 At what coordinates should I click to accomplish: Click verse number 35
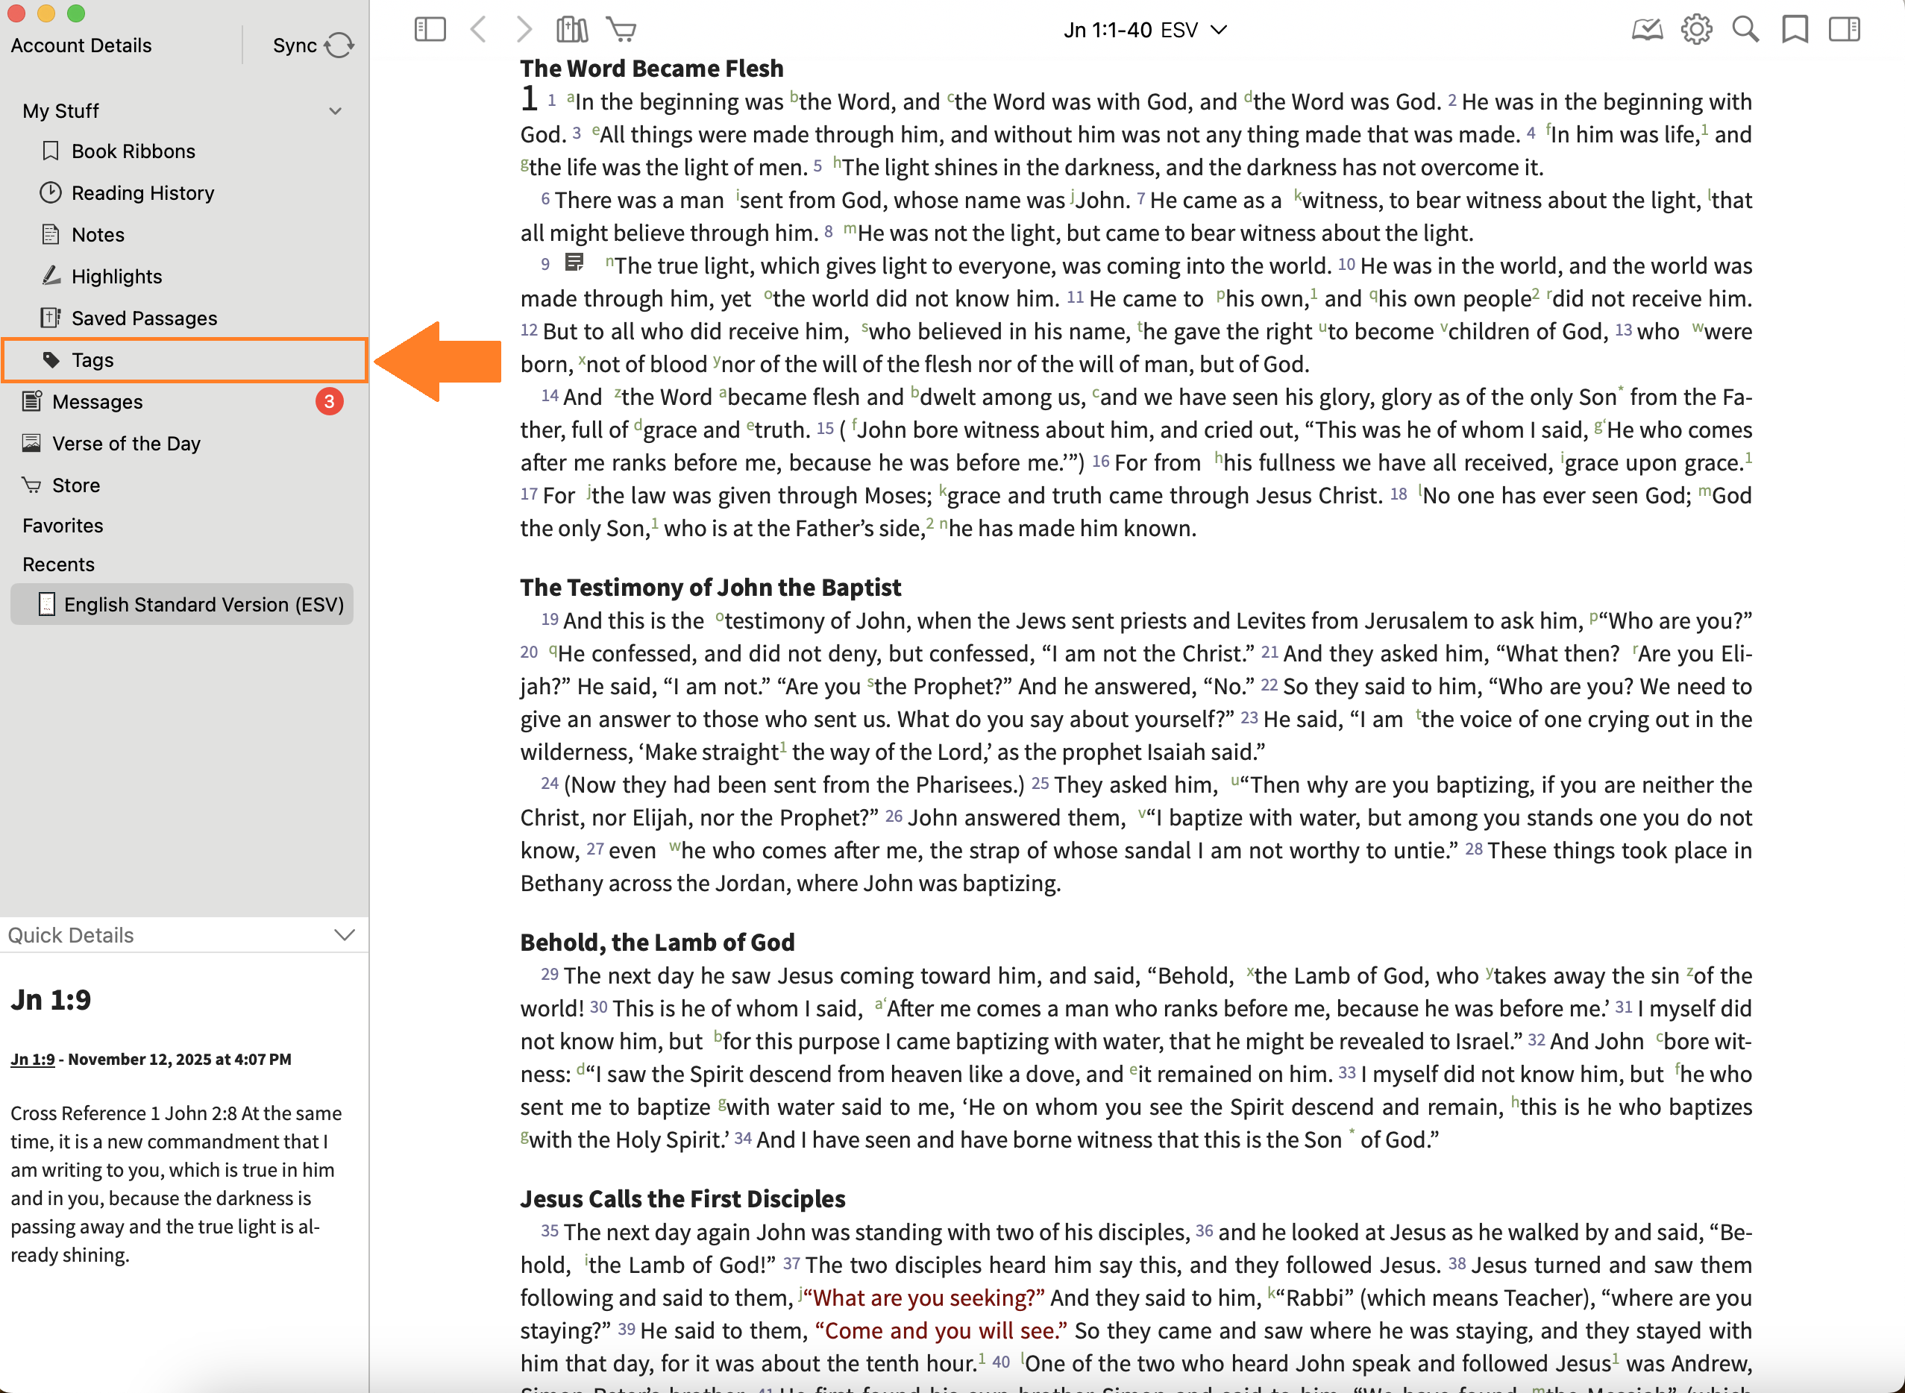point(550,1231)
